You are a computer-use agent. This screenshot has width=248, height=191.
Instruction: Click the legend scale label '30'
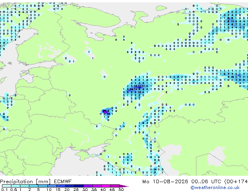click(85, 189)
